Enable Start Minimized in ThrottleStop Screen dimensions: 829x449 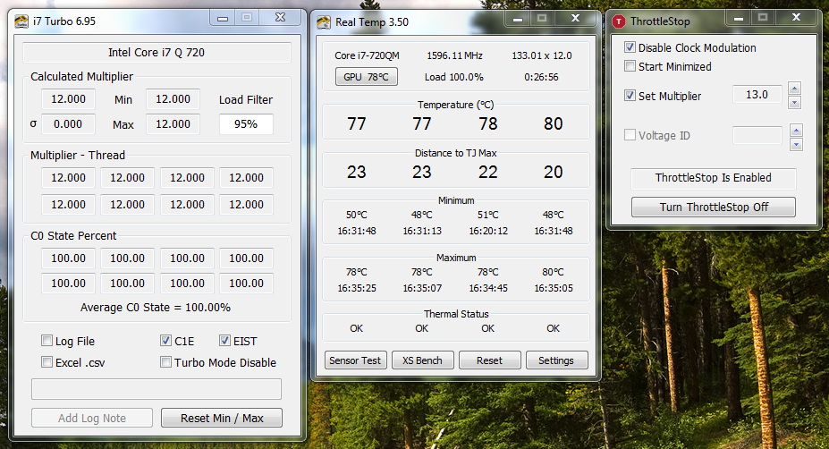click(630, 66)
